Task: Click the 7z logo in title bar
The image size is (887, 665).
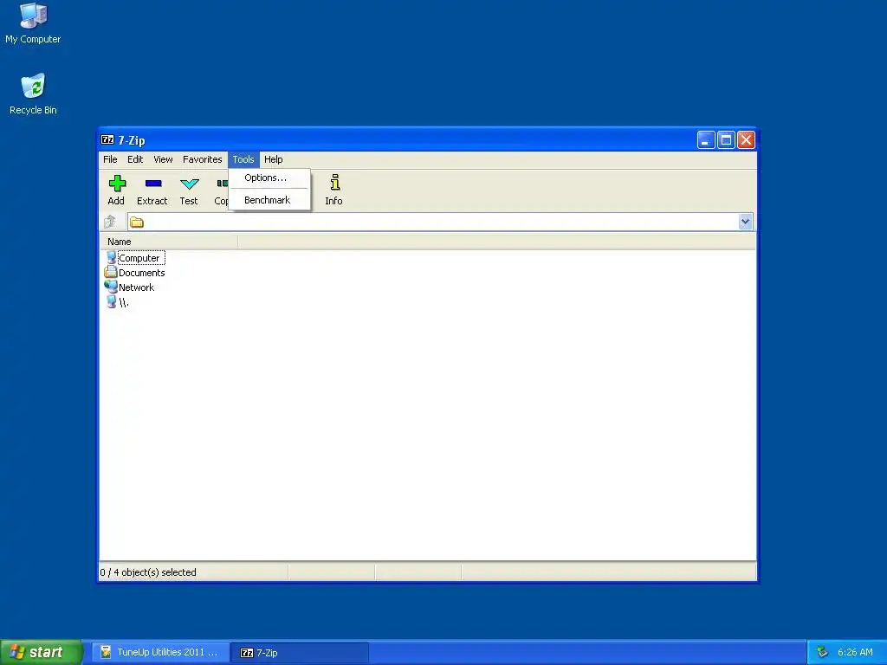Action: pyautogui.click(x=107, y=139)
